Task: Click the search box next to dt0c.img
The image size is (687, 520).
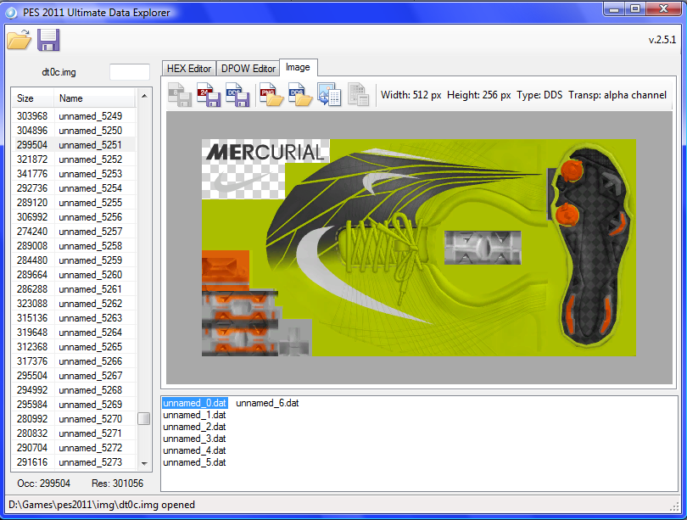Action: (130, 72)
